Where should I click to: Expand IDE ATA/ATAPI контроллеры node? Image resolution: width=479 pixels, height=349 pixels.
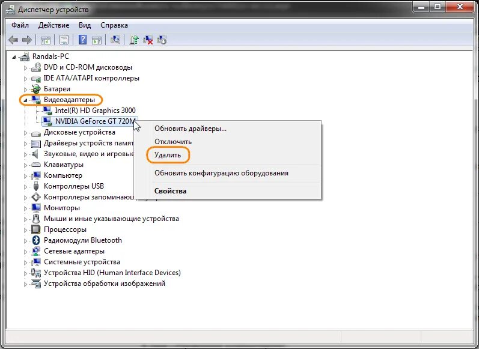25,79
